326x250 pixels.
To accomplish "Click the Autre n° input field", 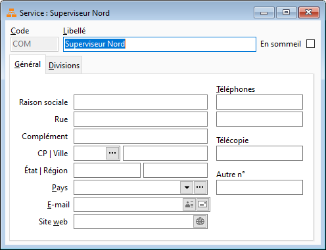I will tap(260, 187).
